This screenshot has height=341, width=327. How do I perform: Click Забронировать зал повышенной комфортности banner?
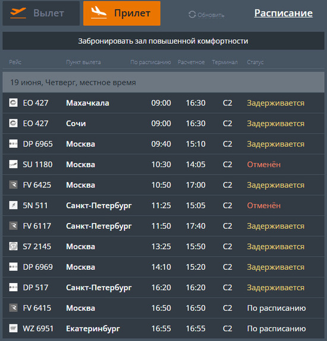point(164,41)
